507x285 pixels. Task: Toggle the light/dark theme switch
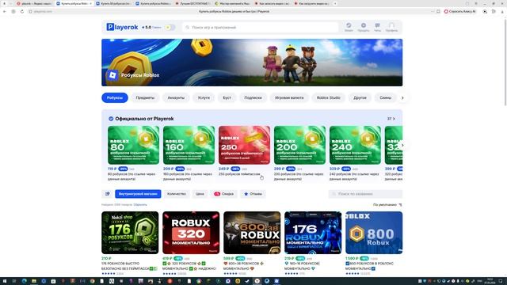point(170,28)
